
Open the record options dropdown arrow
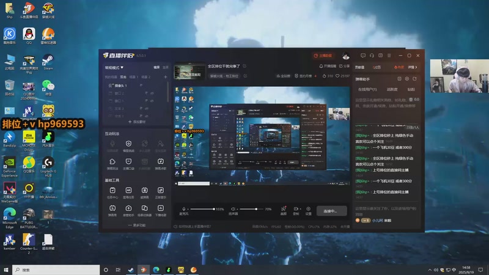coord(300,209)
